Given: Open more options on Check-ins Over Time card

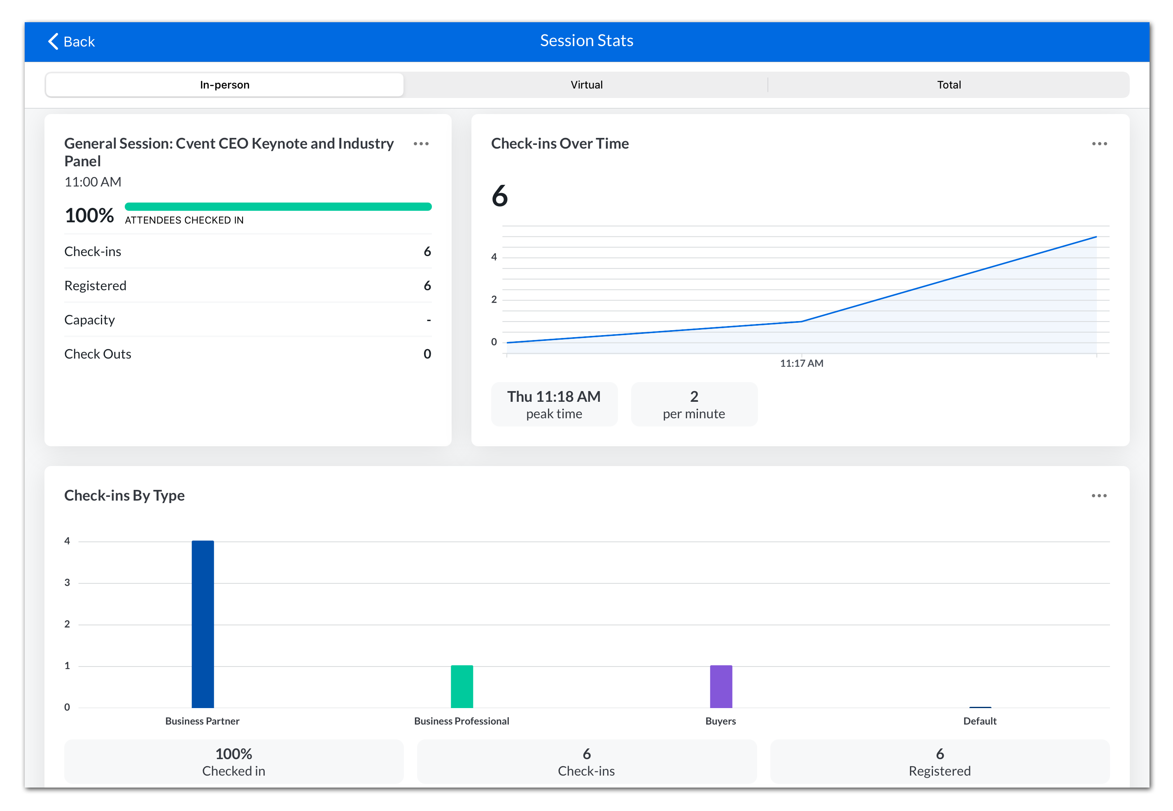Looking at the screenshot, I should [x=1099, y=144].
